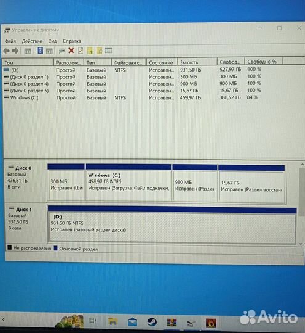This screenshot has height=333, width=305.
Task: Select the Windows (C:) partition block on Диск 0
Action: point(128,182)
